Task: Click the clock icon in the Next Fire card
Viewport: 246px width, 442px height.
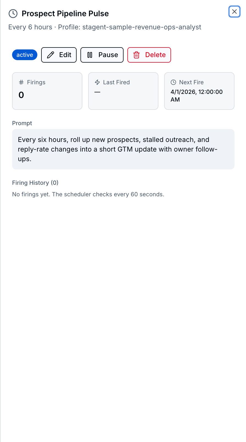Action: click(x=173, y=82)
